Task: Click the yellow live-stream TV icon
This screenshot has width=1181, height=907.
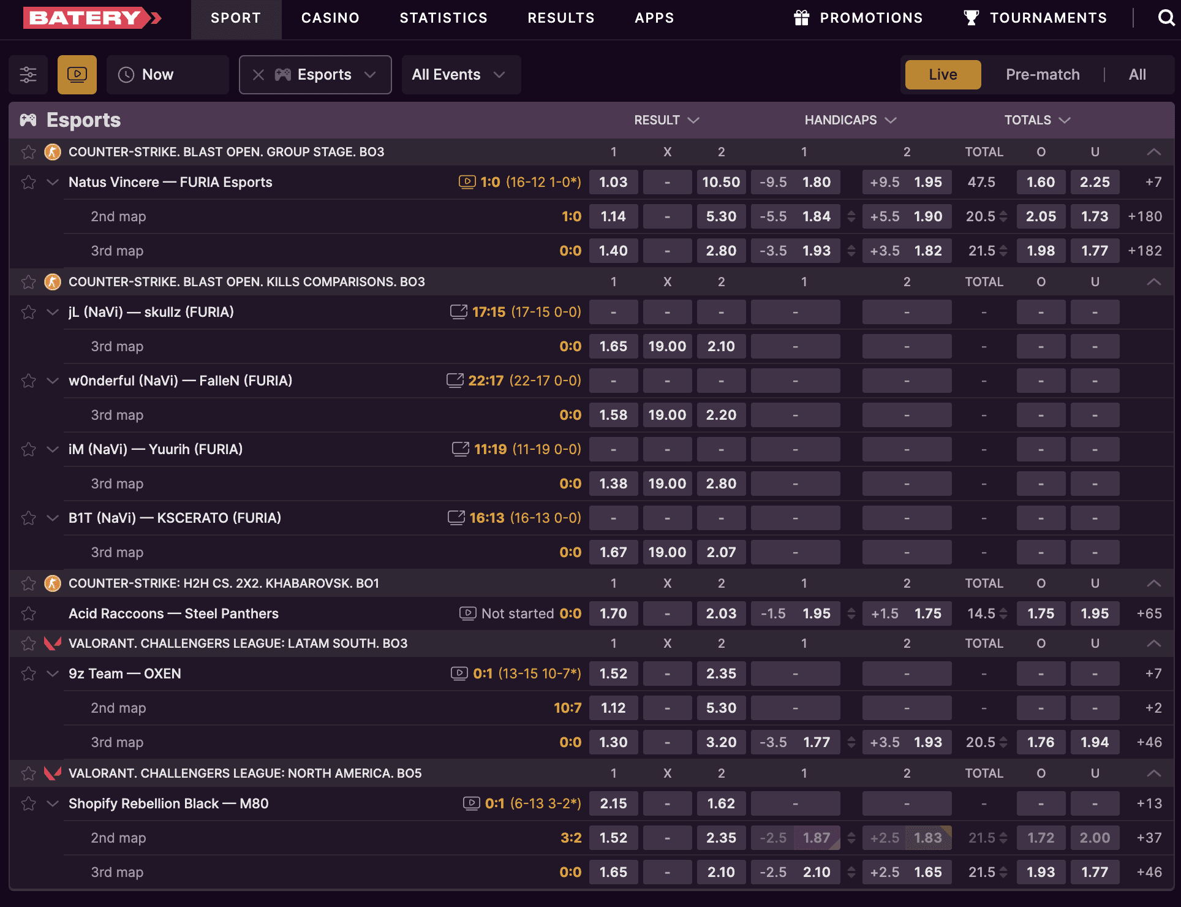Action: point(77,74)
